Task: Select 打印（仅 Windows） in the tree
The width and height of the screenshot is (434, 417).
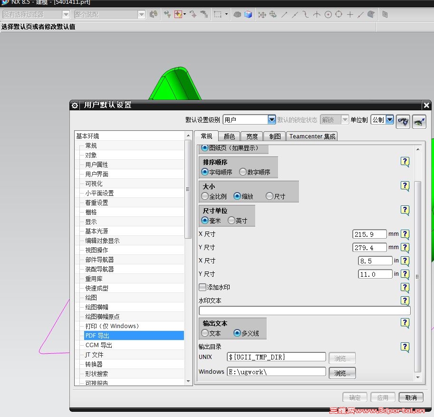Action: coord(112,326)
